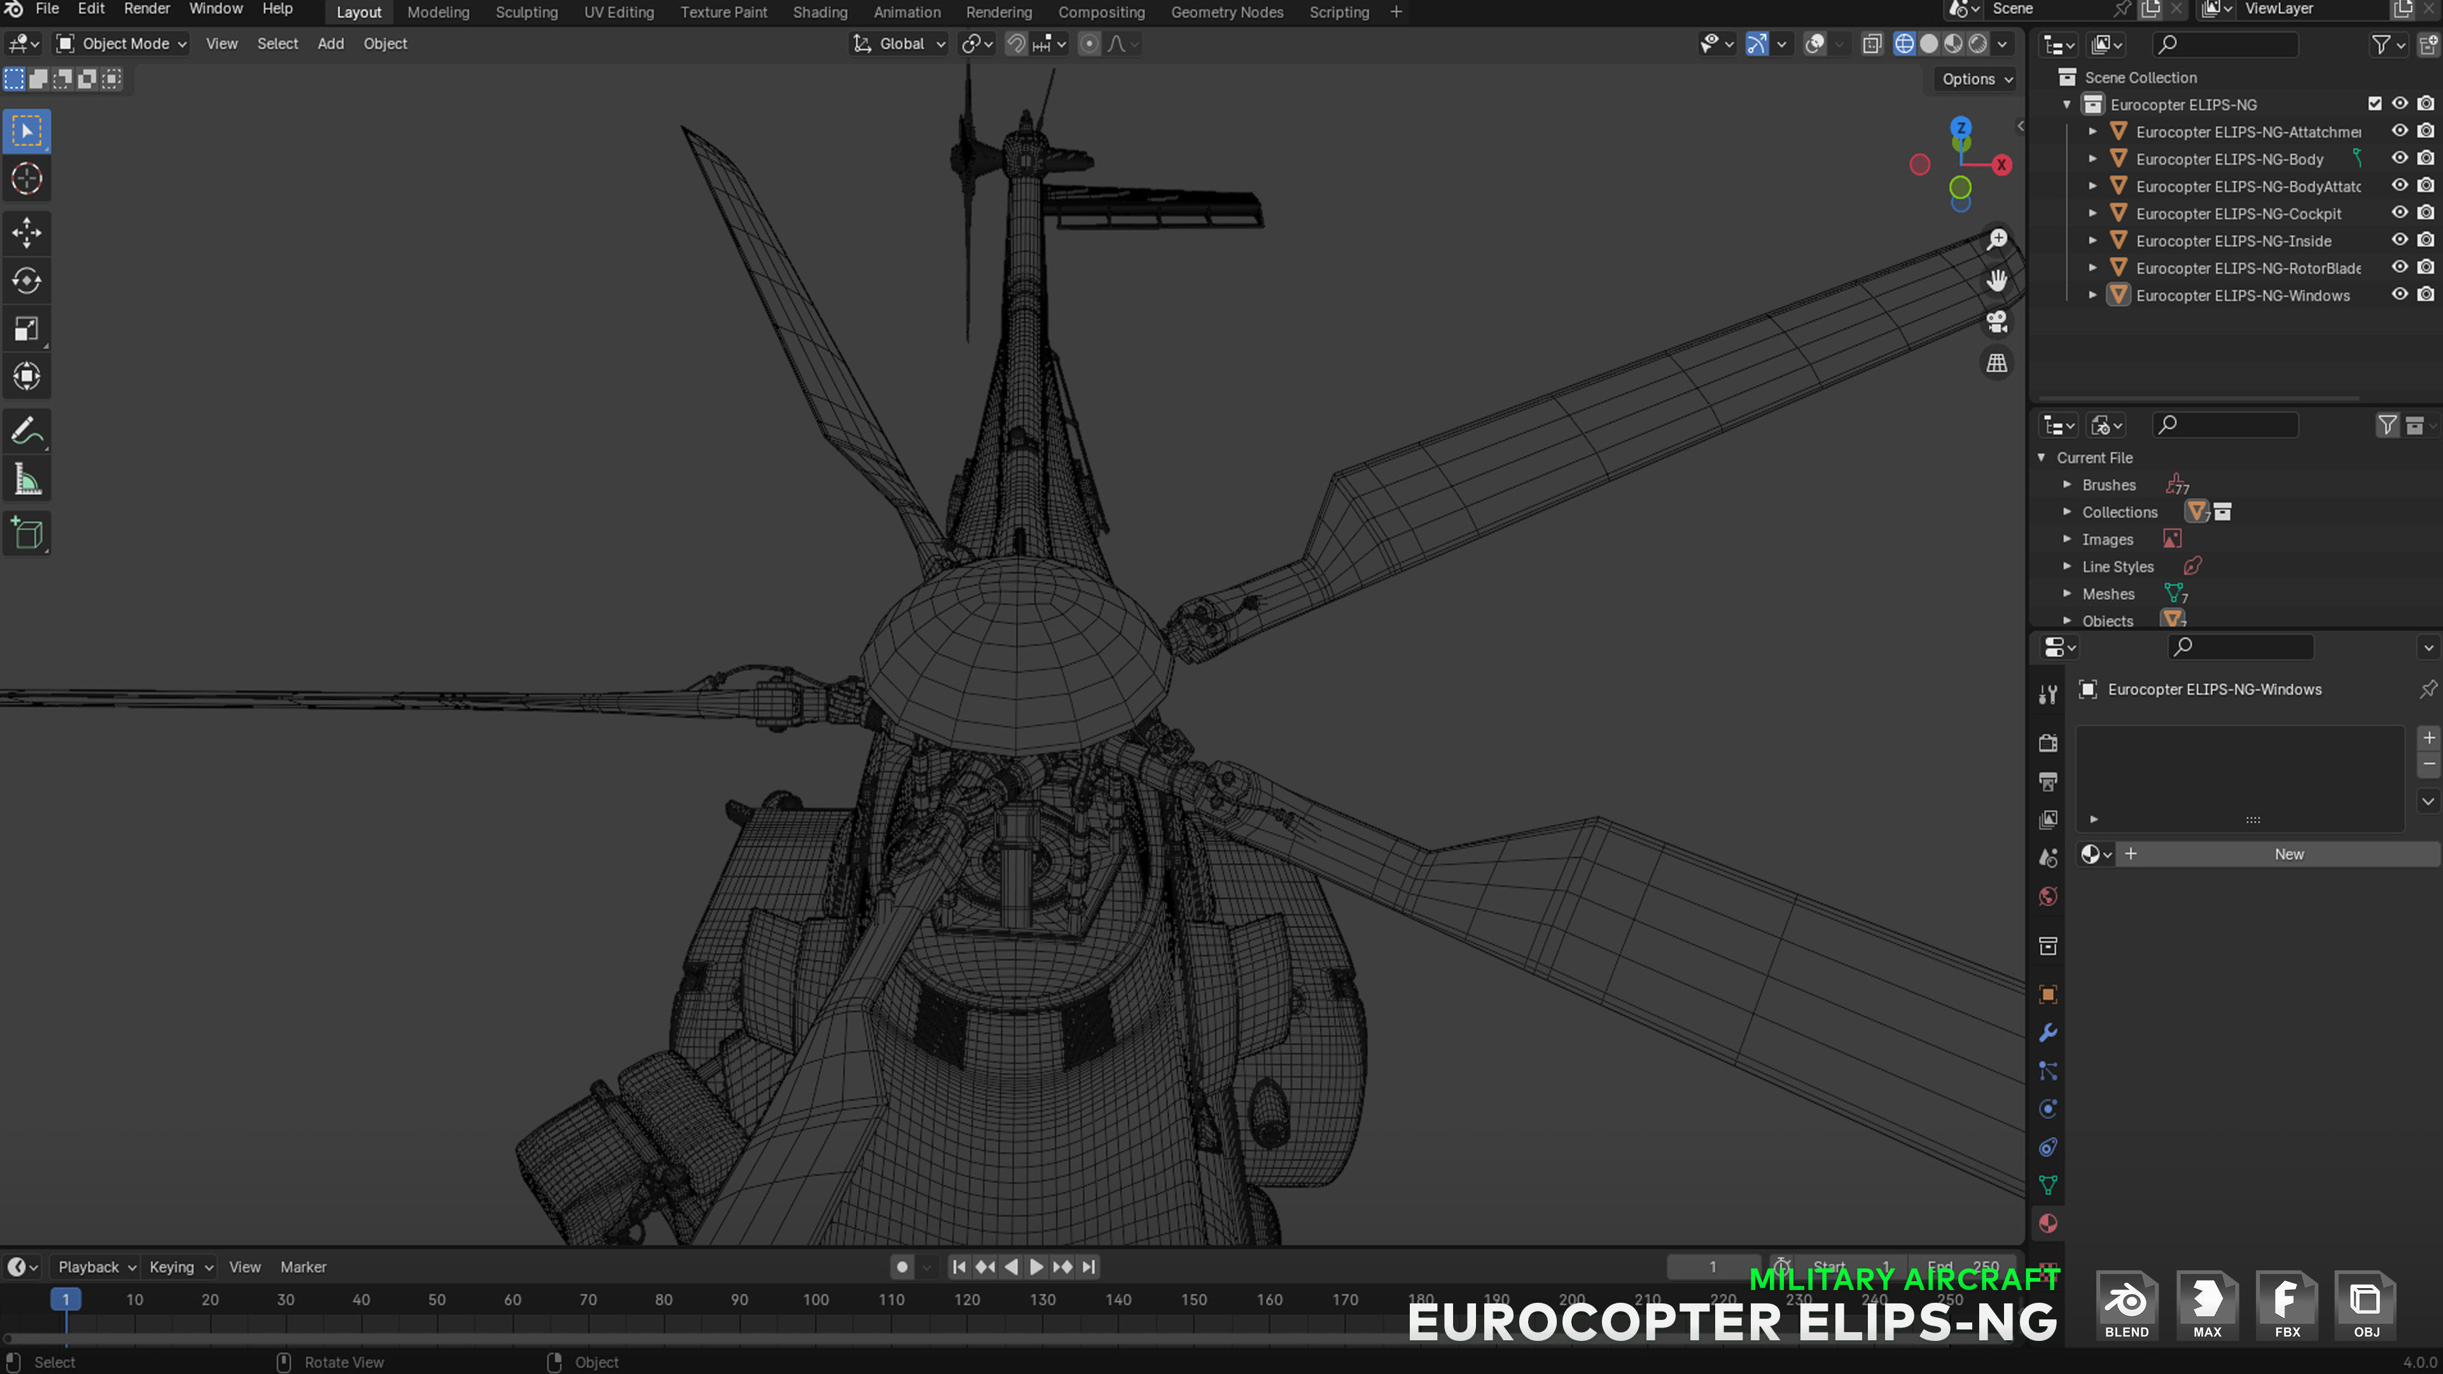Disable Eurocopter ELIPS-NG-RotorBlade in renders
The width and height of the screenshot is (2443, 1374).
point(2426,267)
